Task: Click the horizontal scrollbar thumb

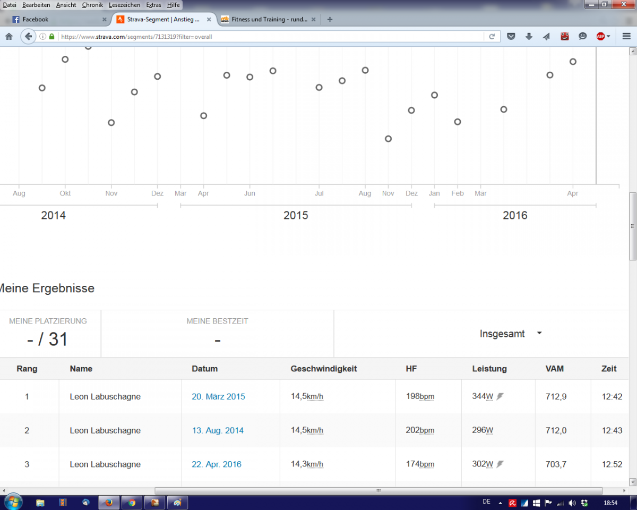Action: (378, 490)
